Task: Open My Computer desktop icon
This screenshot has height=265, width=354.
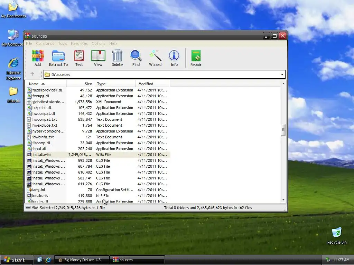Action: (13, 38)
